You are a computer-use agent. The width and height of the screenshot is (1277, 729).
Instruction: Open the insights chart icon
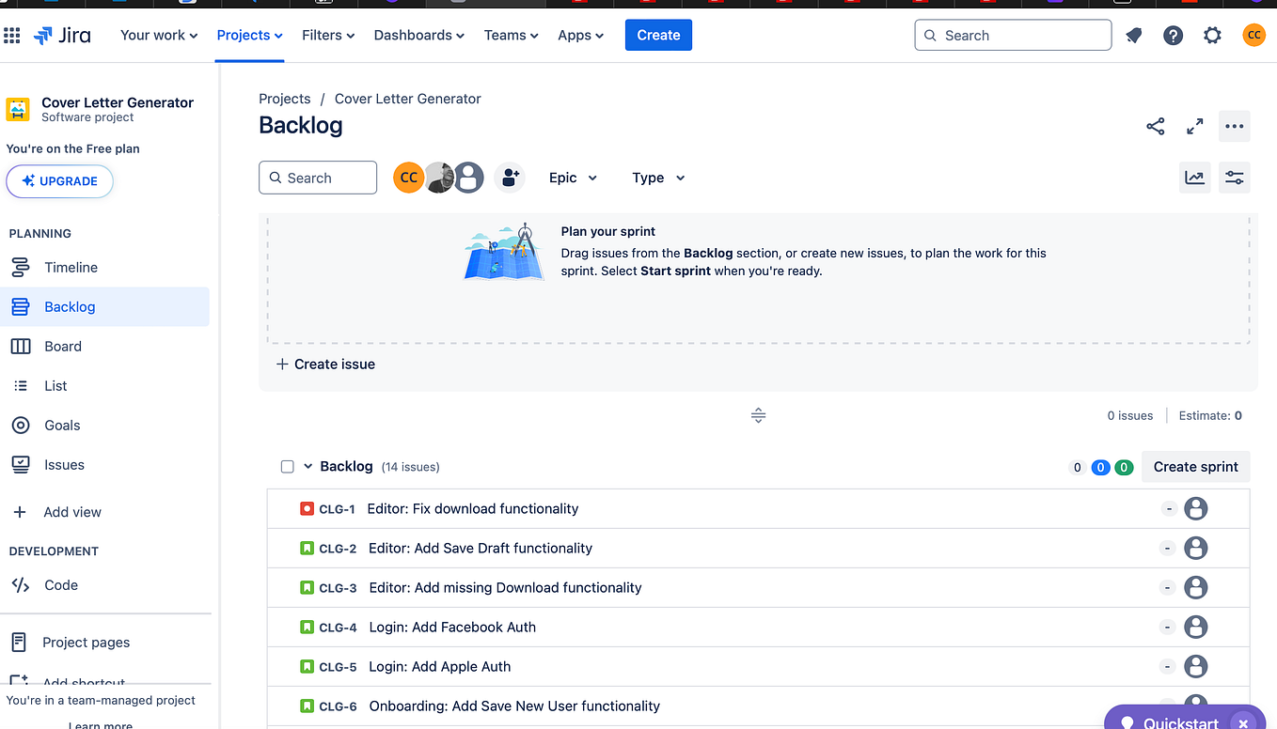[x=1194, y=178]
